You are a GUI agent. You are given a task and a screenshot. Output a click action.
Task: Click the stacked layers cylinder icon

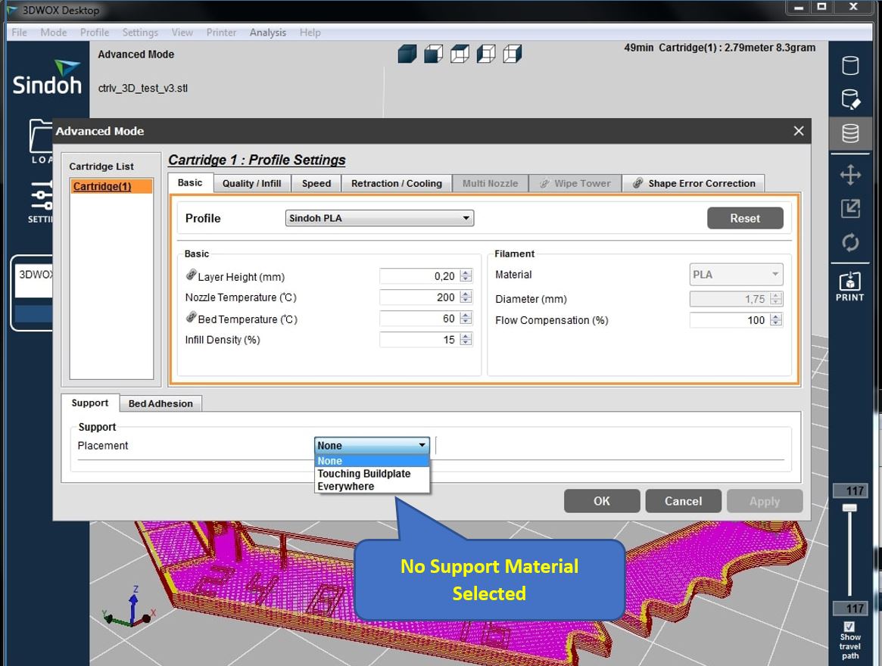(x=850, y=133)
